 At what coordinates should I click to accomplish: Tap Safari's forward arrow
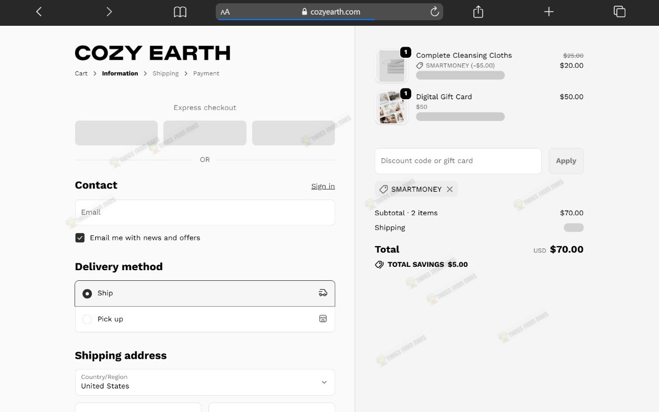(109, 12)
